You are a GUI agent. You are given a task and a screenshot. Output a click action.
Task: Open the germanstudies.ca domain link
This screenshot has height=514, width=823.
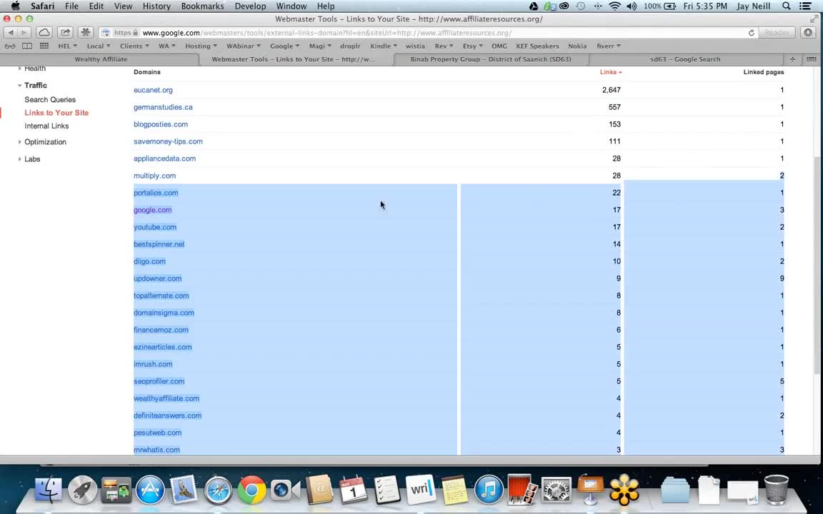tap(163, 107)
